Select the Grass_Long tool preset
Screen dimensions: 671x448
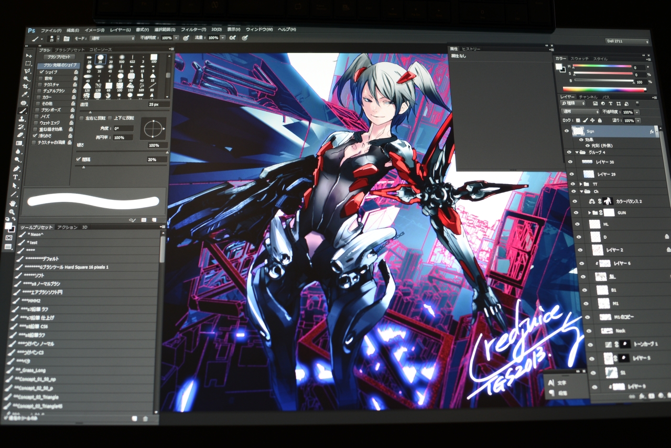(x=30, y=371)
